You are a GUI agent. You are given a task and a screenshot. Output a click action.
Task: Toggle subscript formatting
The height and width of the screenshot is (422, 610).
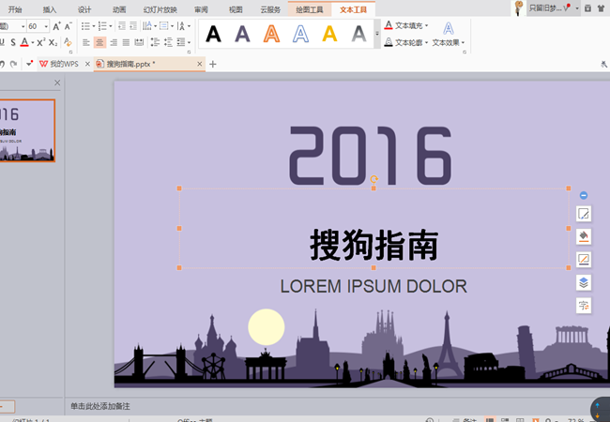(53, 42)
